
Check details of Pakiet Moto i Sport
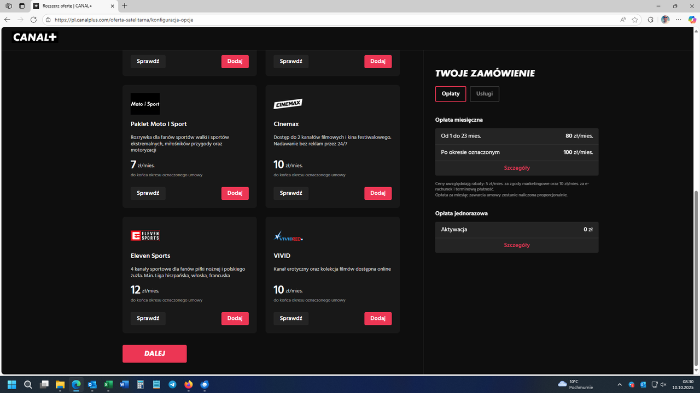tap(148, 193)
